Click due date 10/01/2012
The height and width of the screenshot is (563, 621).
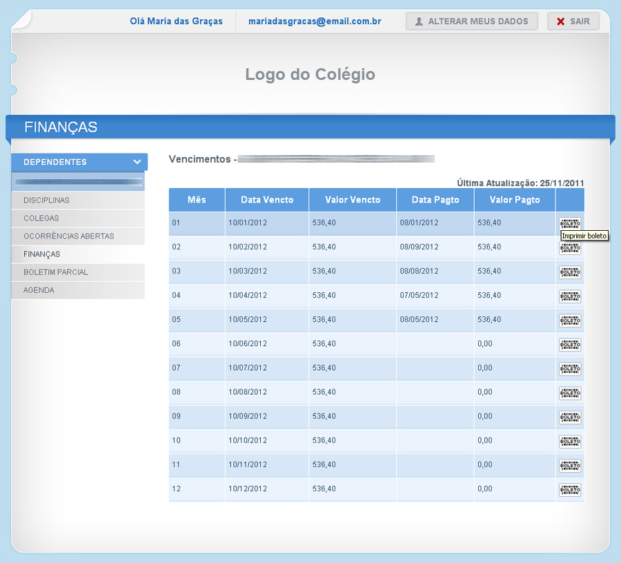tap(248, 223)
